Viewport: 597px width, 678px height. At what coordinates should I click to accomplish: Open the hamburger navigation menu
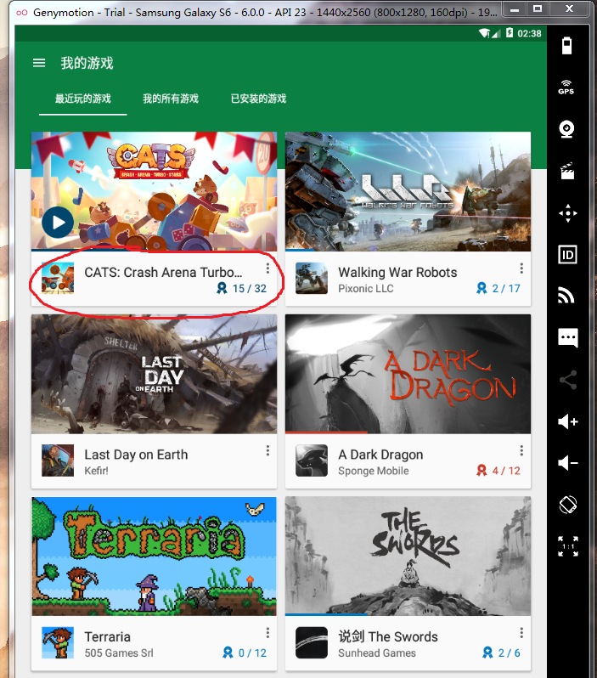39,63
